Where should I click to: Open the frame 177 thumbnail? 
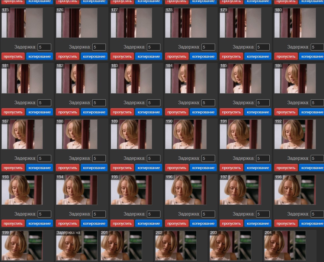(131, 23)
